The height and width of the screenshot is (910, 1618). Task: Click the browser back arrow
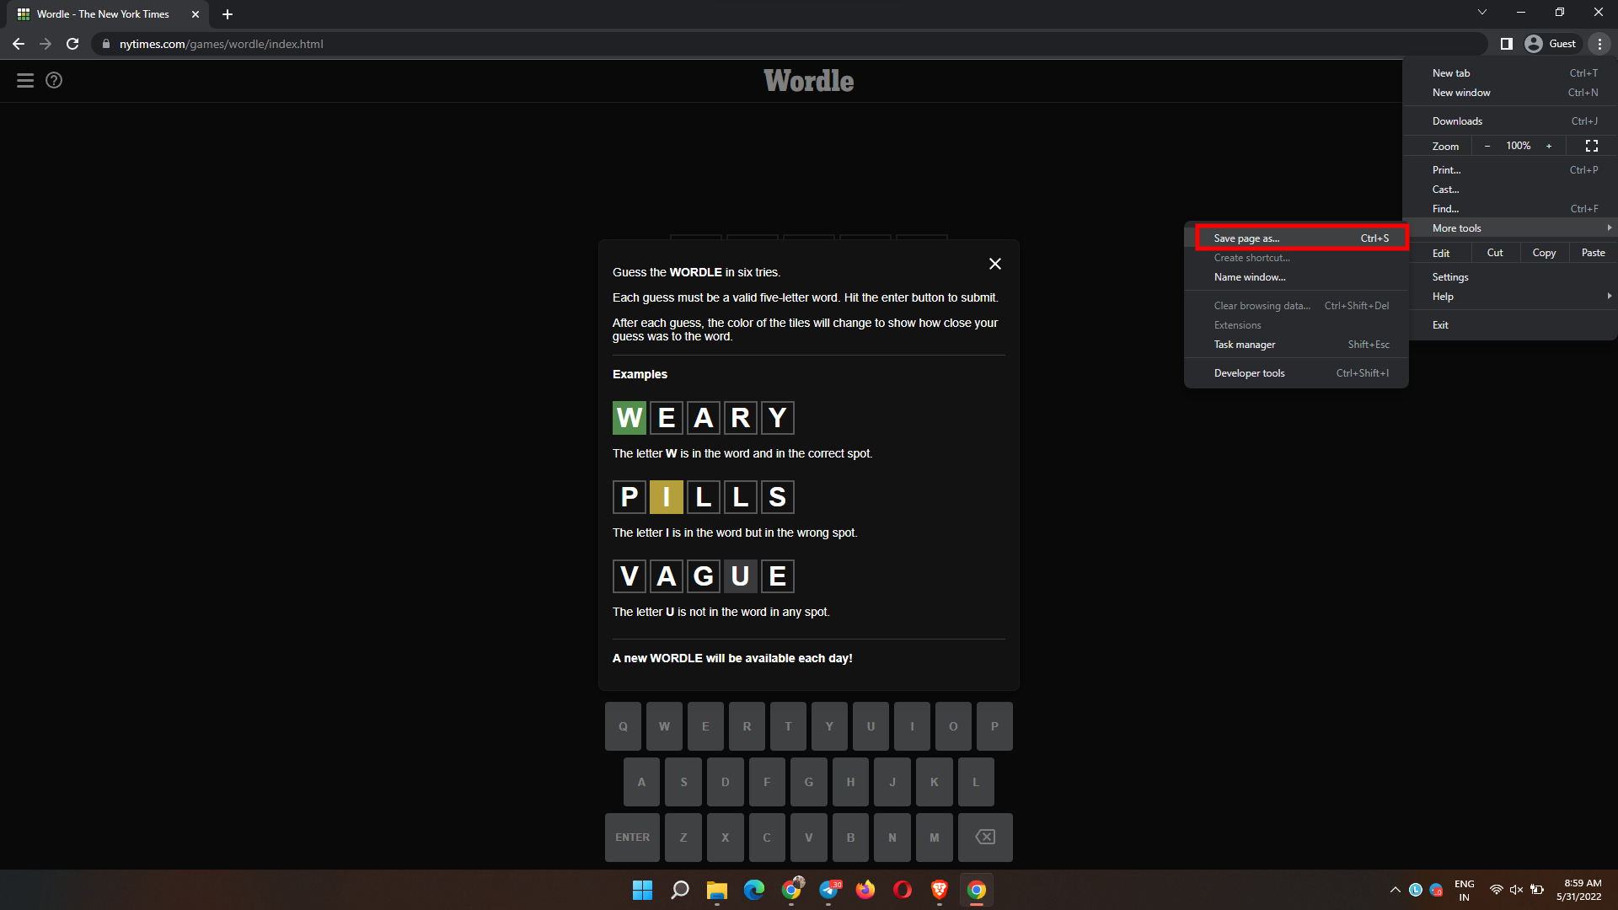(x=19, y=44)
